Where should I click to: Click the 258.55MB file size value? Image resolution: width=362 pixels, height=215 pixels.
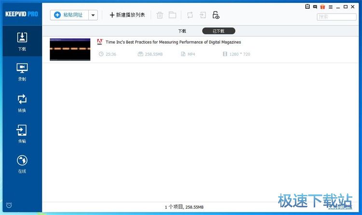pyautogui.click(x=154, y=54)
